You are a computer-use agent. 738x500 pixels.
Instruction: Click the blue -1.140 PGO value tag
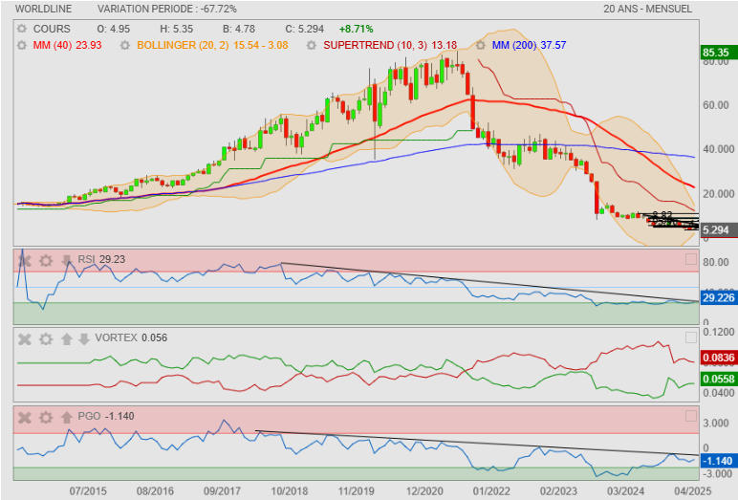coord(718,461)
